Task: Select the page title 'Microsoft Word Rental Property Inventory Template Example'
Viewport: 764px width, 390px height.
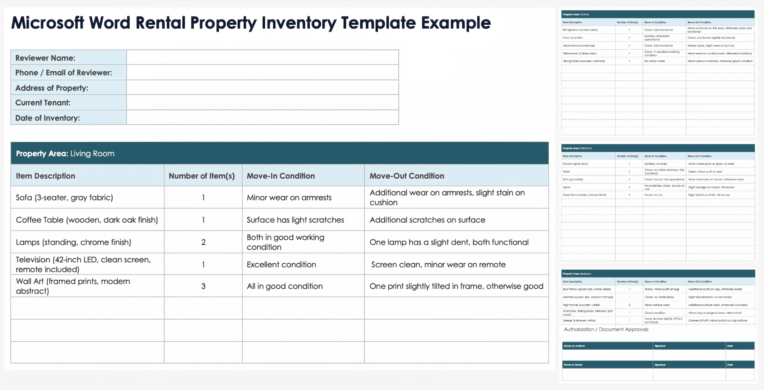Action: pyautogui.click(x=251, y=23)
